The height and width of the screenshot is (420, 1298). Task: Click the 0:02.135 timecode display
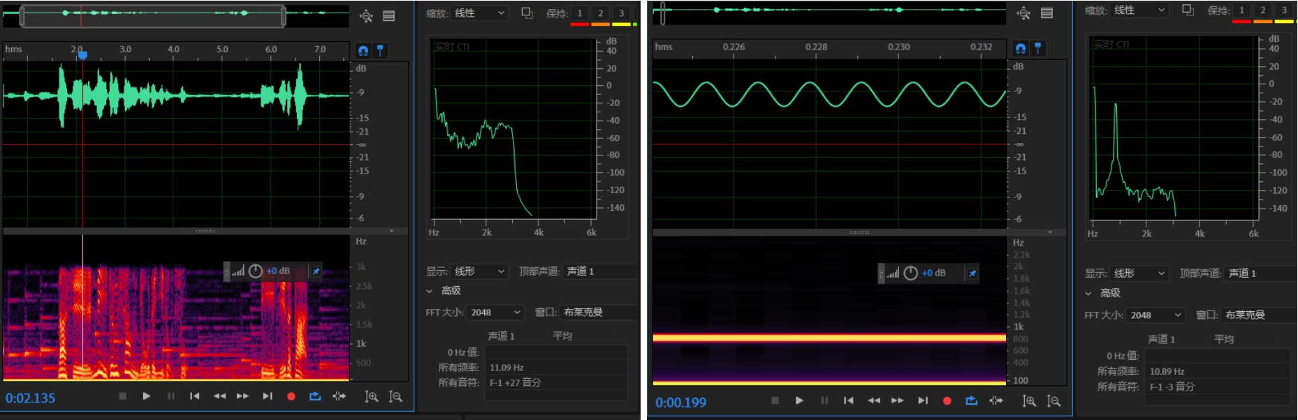tap(31, 398)
